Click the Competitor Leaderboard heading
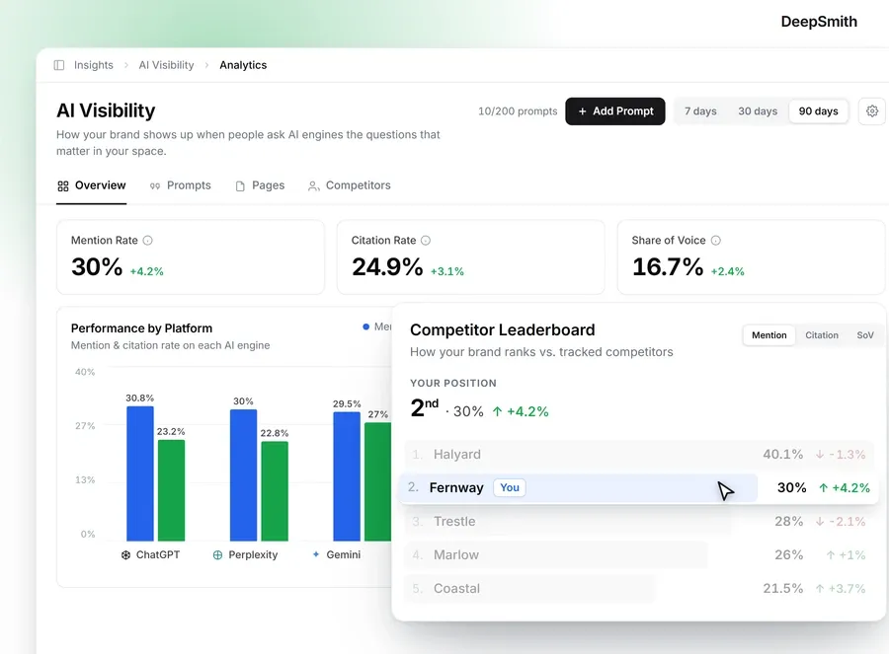The image size is (889, 654). point(503,329)
